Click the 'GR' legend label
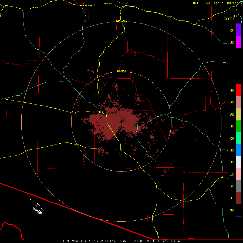This screenshot has height=243, width=243. click(x=232, y=102)
